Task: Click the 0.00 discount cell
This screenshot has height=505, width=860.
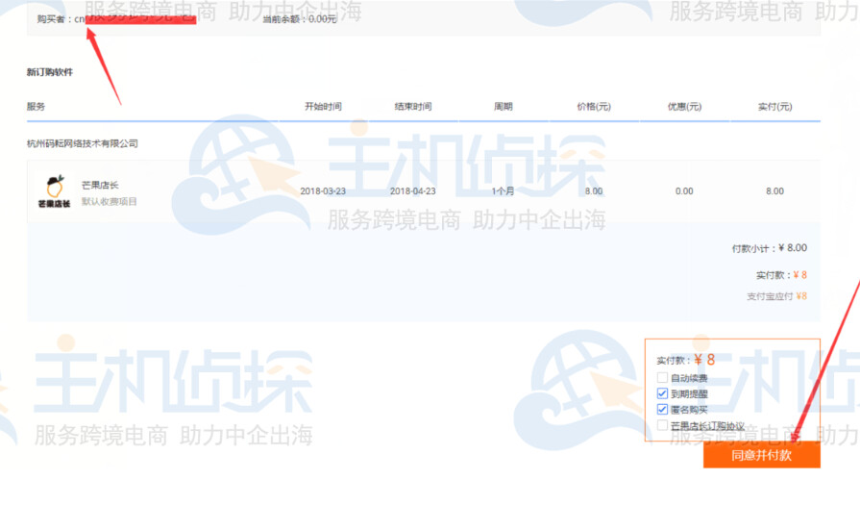Action: 684,191
